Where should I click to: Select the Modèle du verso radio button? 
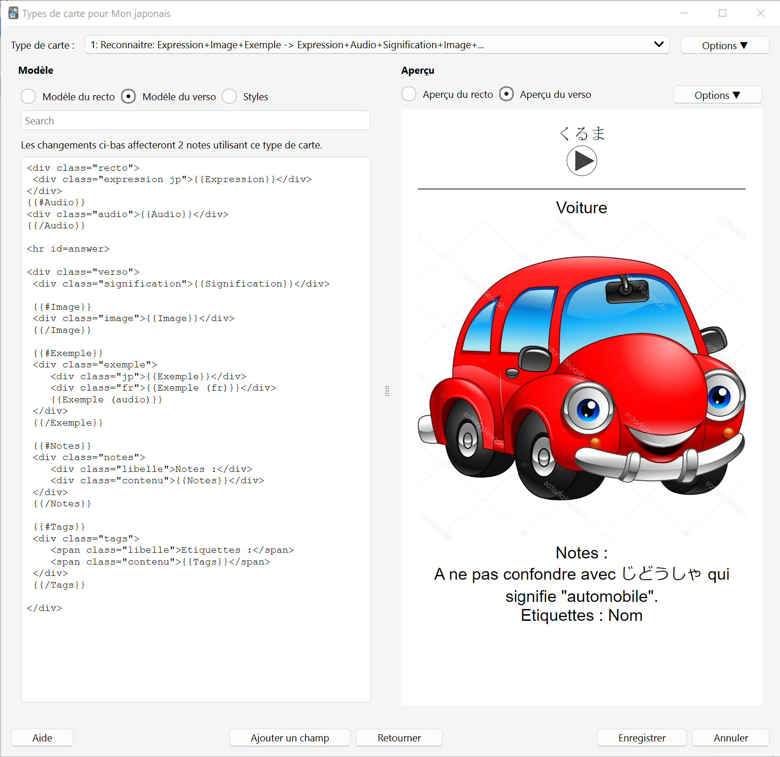[x=129, y=96]
